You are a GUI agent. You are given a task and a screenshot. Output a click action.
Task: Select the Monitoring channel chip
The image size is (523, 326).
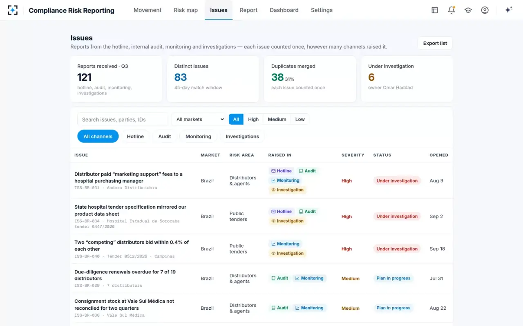[x=198, y=137]
